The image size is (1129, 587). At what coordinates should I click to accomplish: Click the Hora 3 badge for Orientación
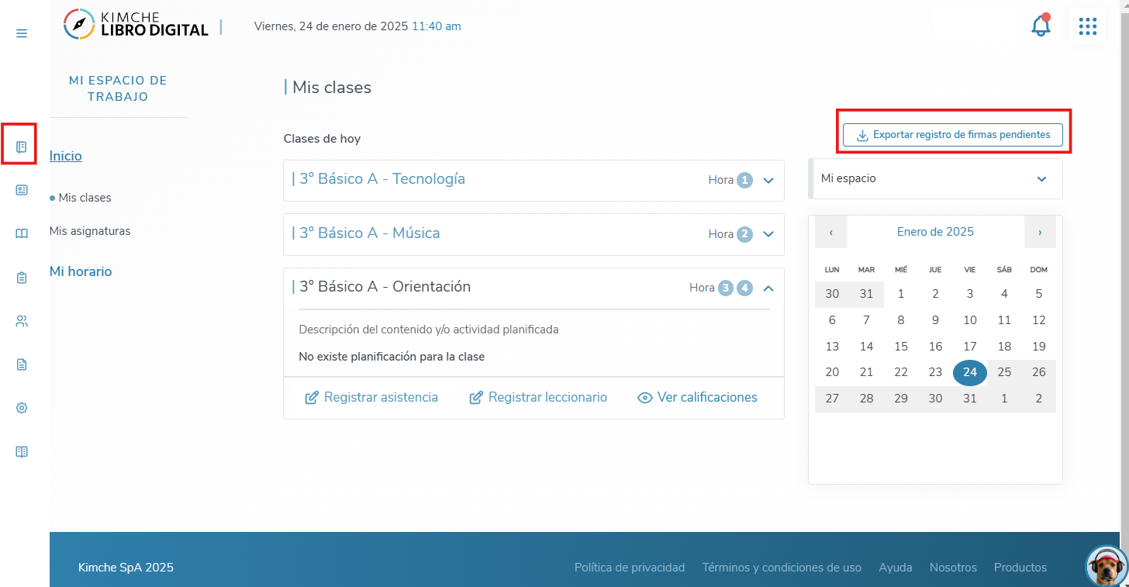click(x=725, y=288)
